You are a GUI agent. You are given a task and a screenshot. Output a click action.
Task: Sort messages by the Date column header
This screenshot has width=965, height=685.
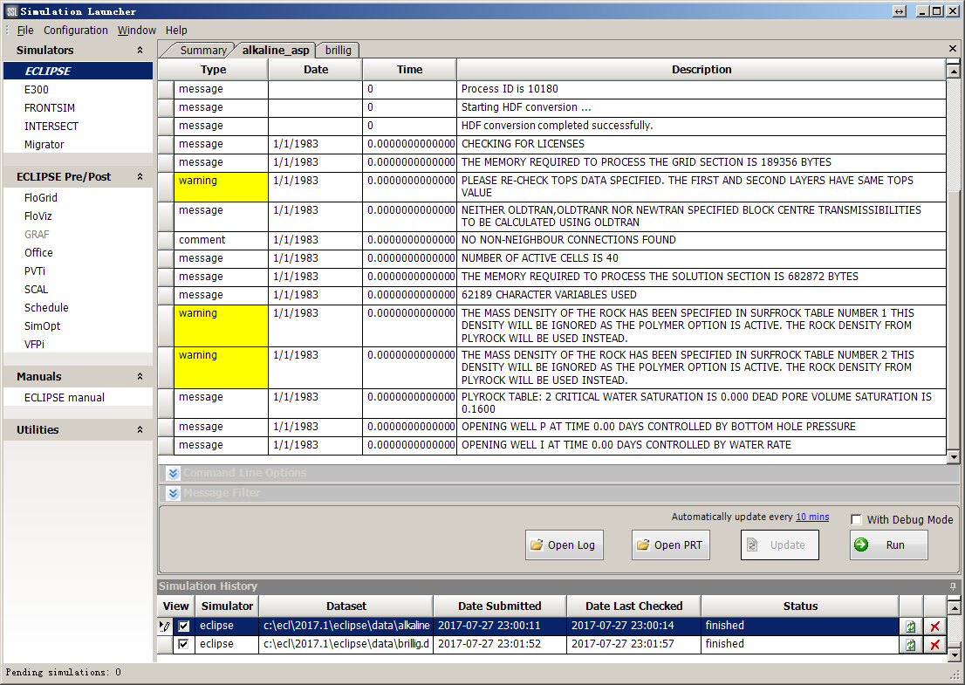coord(316,70)
